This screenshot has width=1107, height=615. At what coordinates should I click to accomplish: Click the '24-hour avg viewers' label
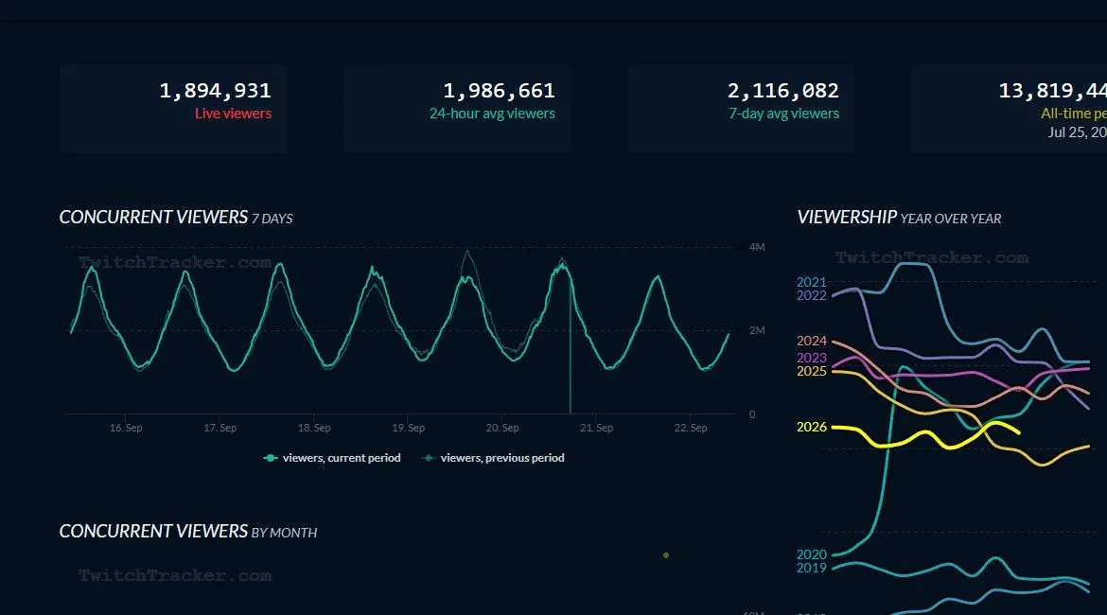pyautogui.click(x=492, y=114)
